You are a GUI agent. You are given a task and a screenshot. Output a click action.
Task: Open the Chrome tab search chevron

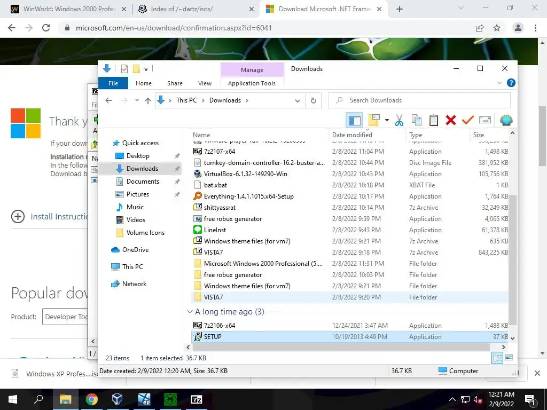[x=461, y=7]
